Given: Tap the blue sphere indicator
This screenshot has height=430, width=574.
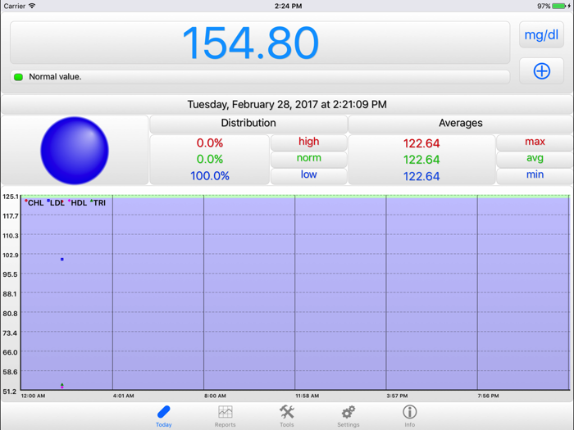Looking at the screenshot, I should pos(75,151).
